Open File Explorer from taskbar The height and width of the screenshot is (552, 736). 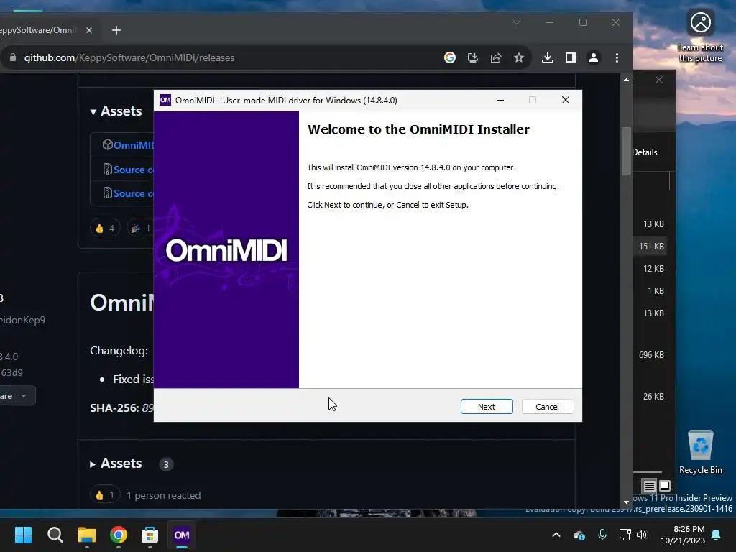click(87, 535)
